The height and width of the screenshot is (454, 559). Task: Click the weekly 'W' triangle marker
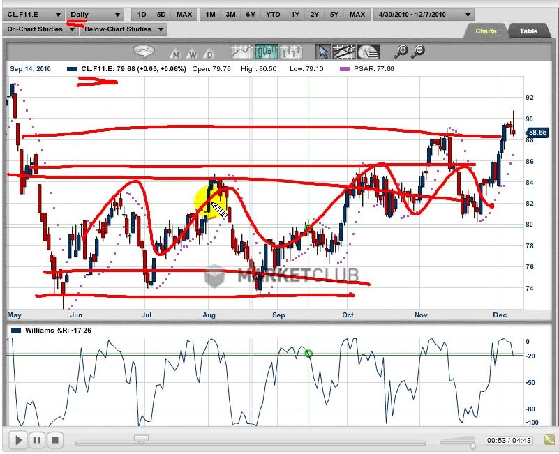tap(191, 54)
